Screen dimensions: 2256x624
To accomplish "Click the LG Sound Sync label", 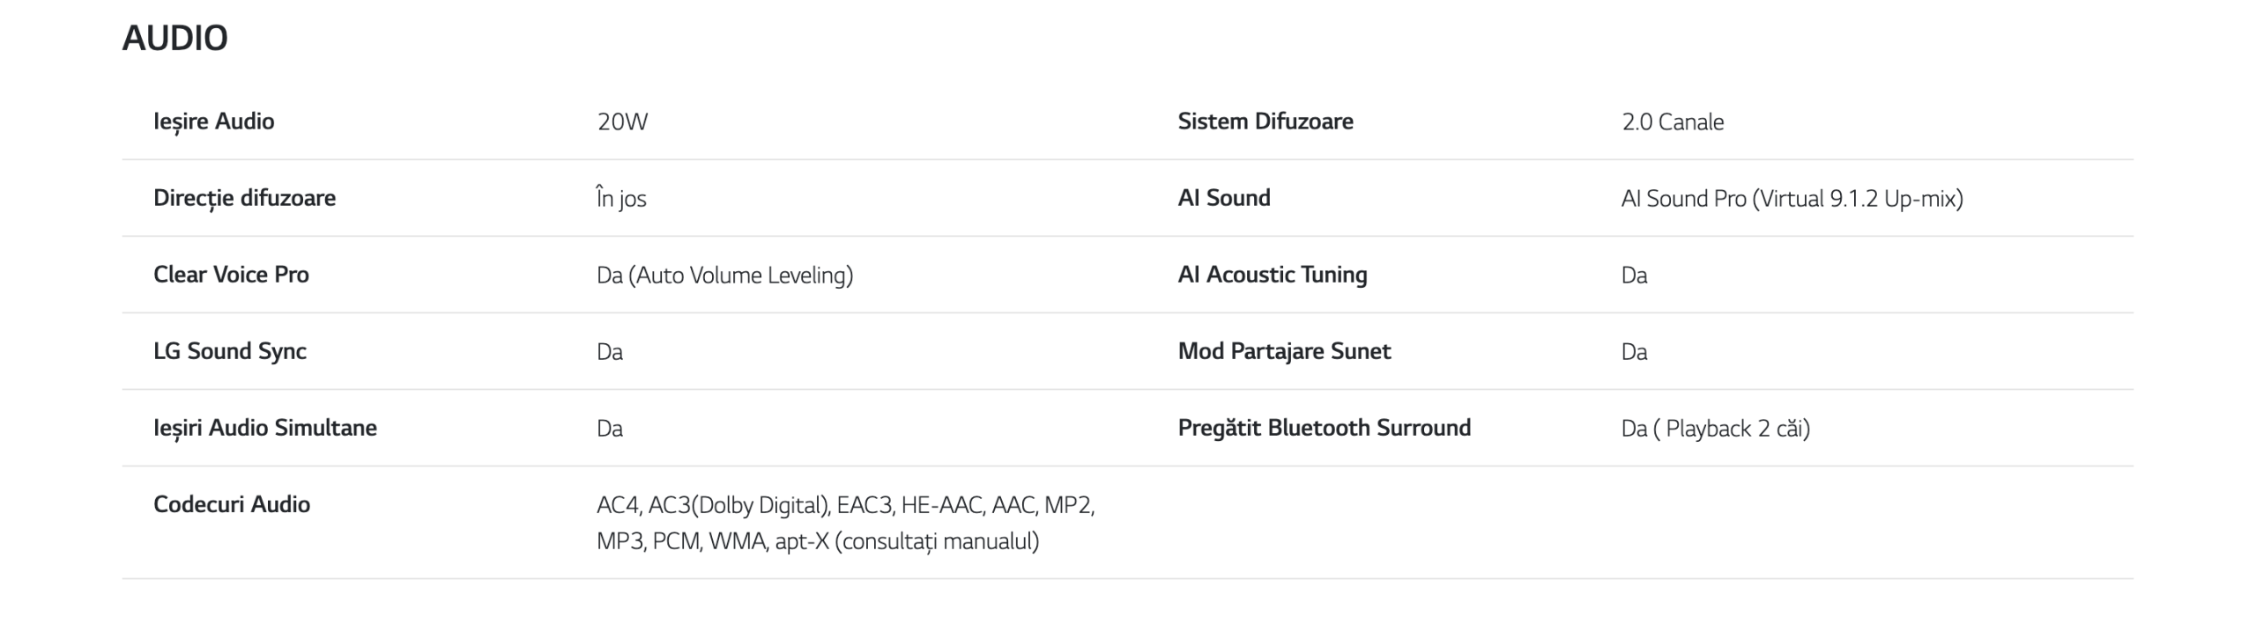I will point(230,351).
